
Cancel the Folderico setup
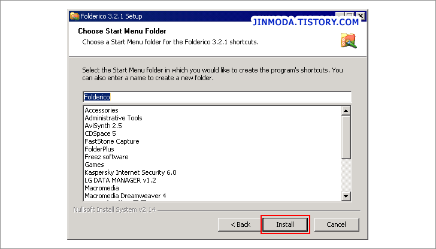(x=337, y=224)
